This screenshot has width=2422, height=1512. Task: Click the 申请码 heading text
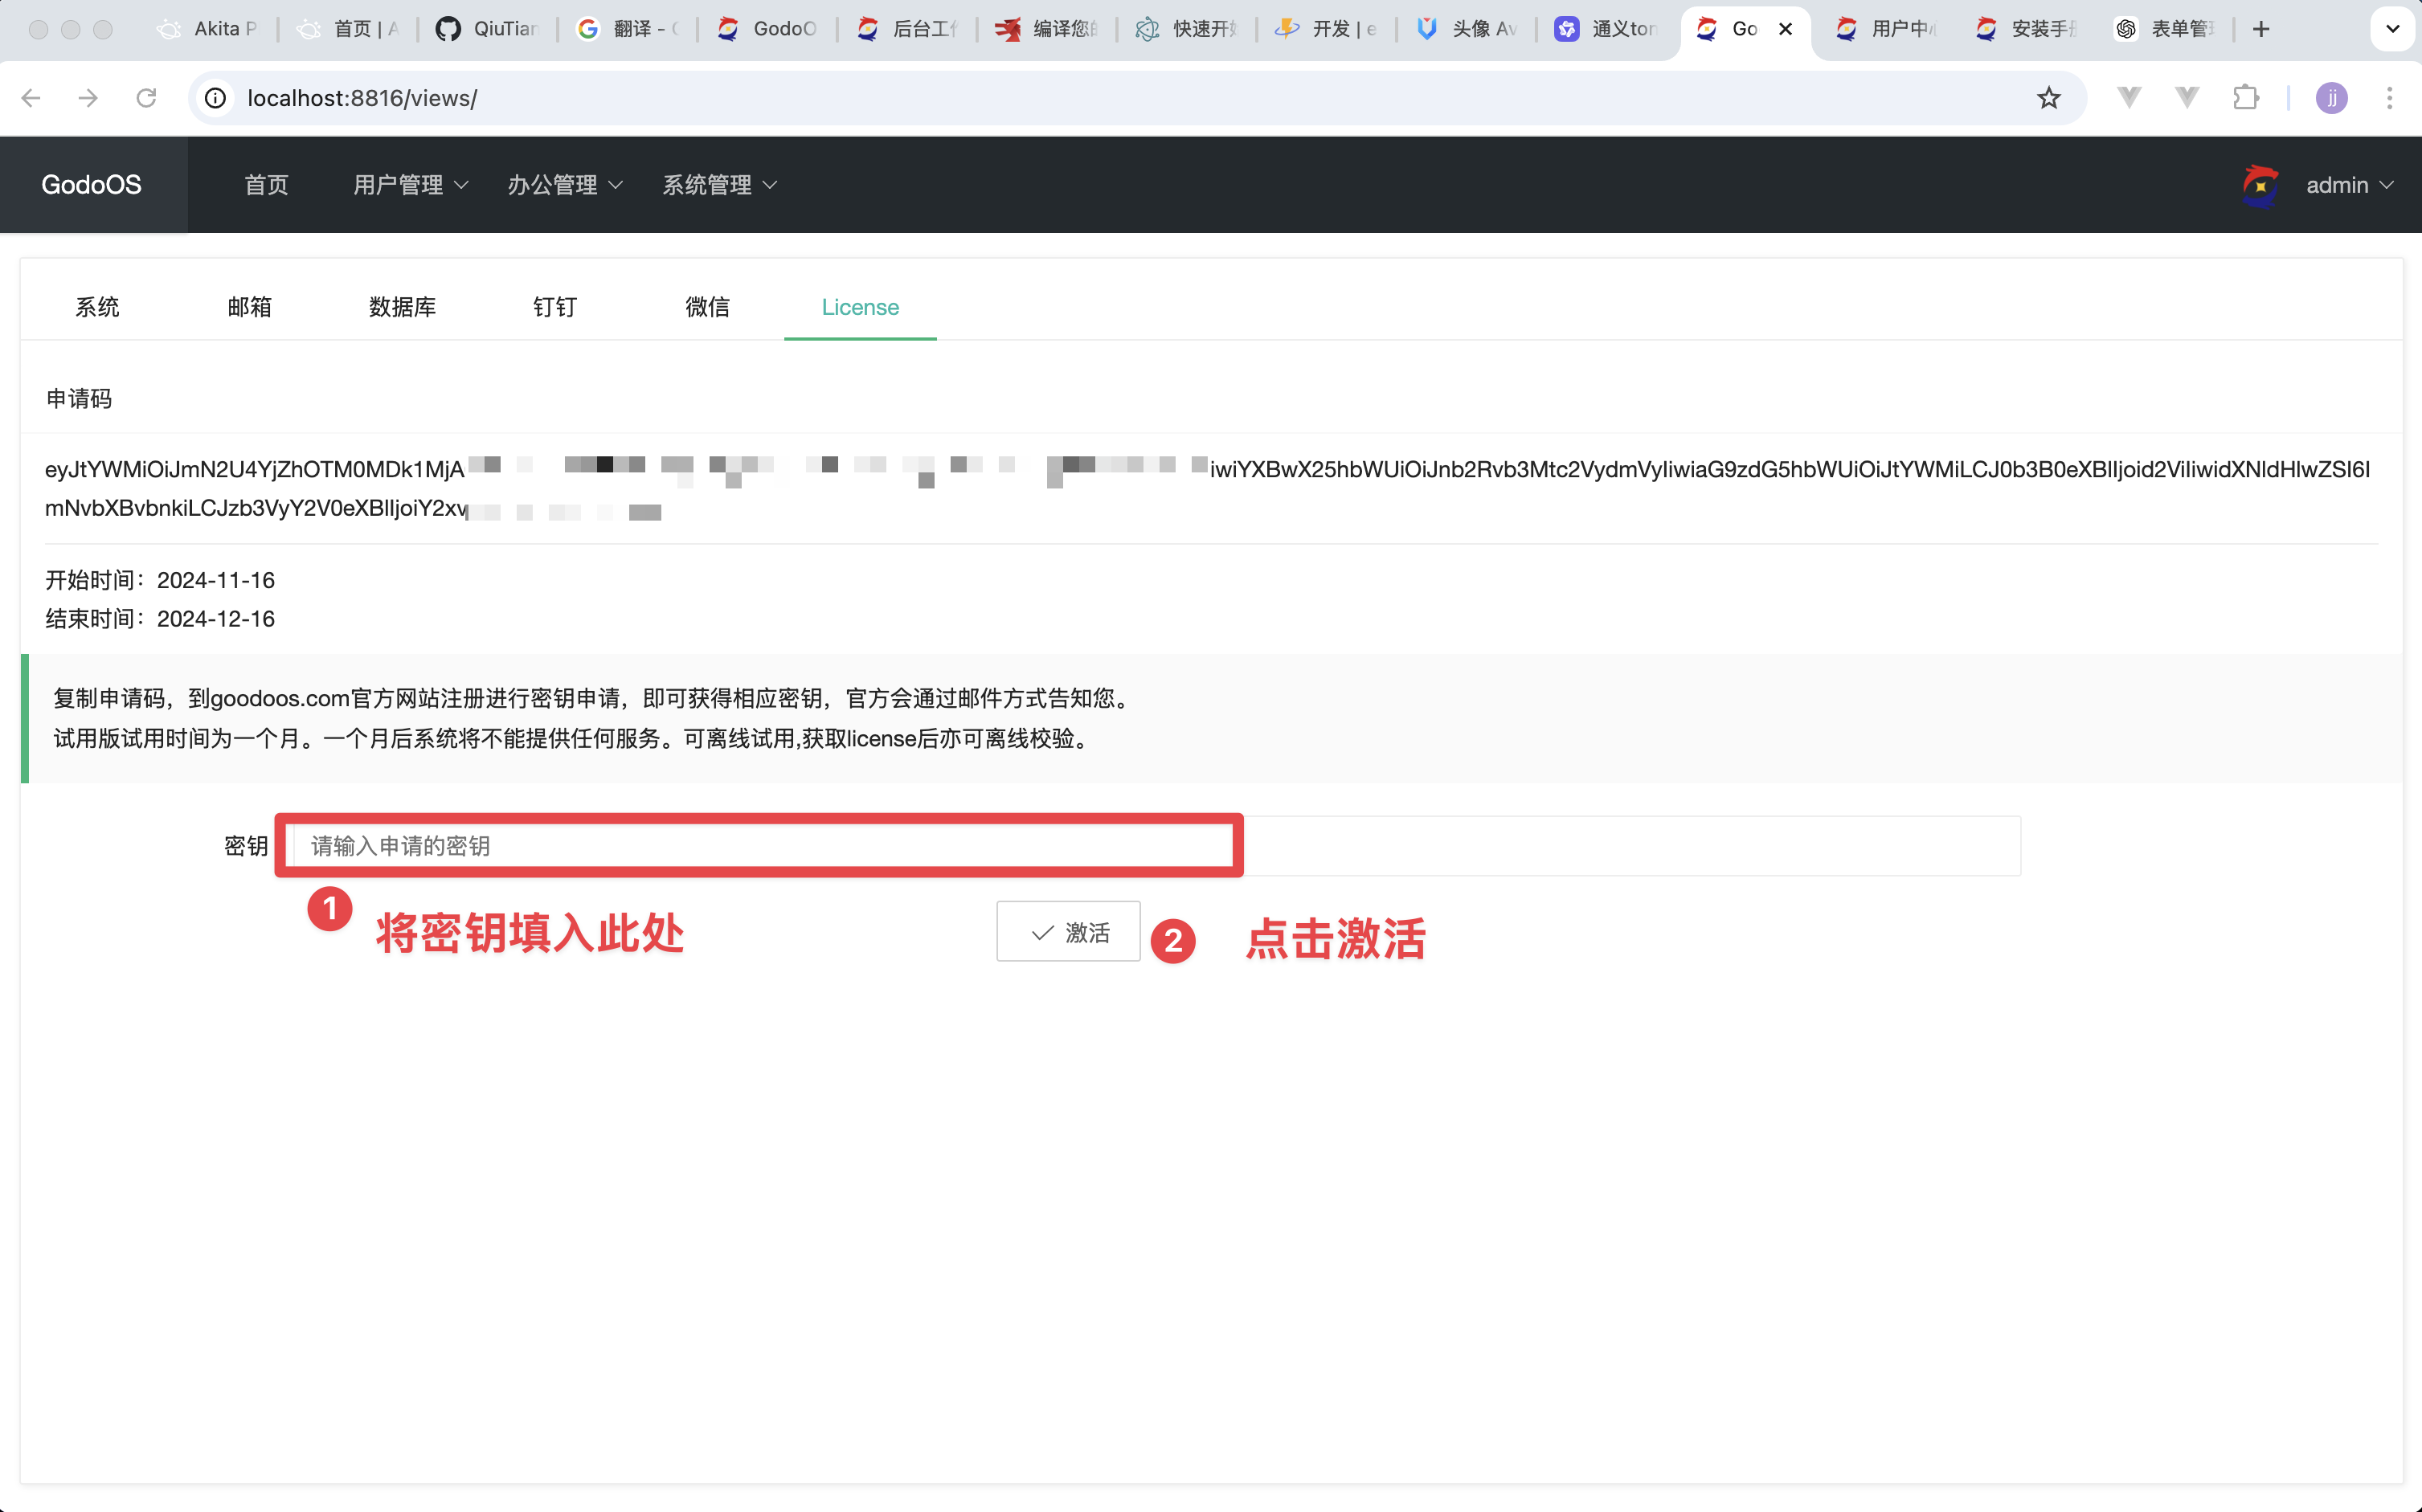pos(79,398)
